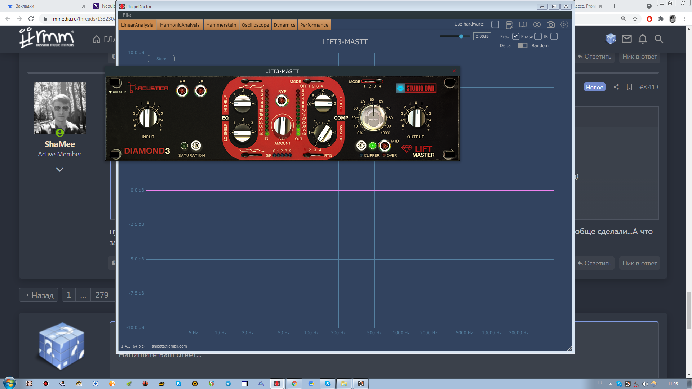
Task: Click the forum search magnifier icon
Action: (659, 39)
